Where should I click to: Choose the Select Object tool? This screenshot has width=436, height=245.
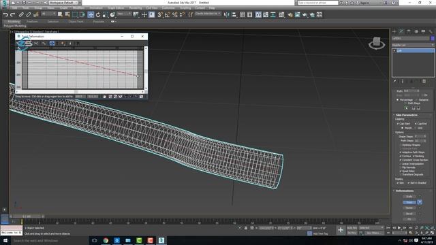[60, 15]
